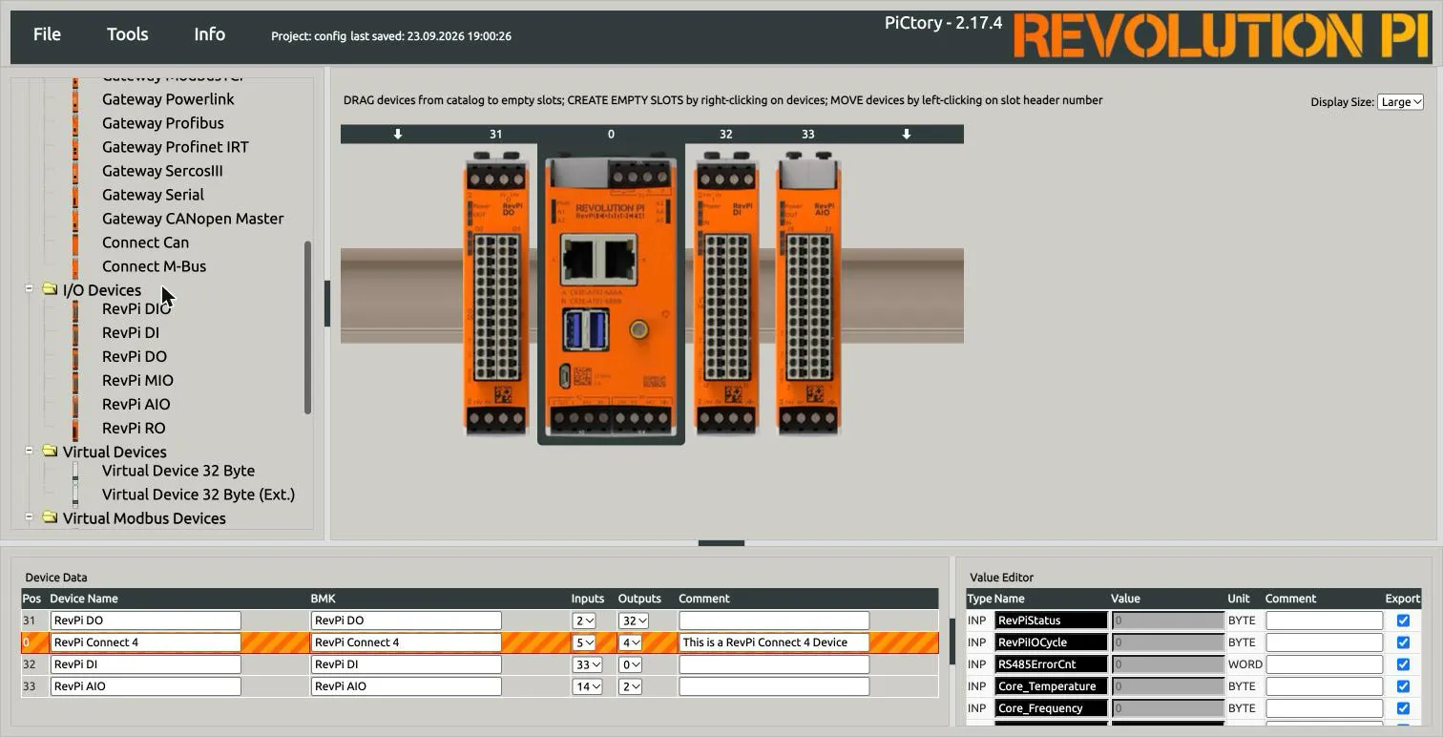Collapse the I/O Devices tree node
Screen dimensions: 1443x737
[29, 288]
